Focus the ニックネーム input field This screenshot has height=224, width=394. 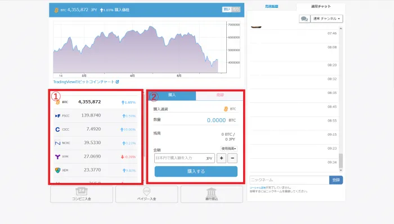289,180
